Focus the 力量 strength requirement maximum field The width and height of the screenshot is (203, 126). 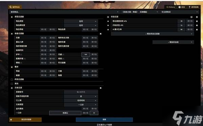point(94,71)
